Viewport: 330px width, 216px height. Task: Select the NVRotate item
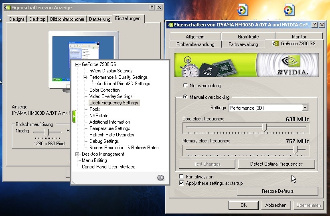(x=99, y=116)
